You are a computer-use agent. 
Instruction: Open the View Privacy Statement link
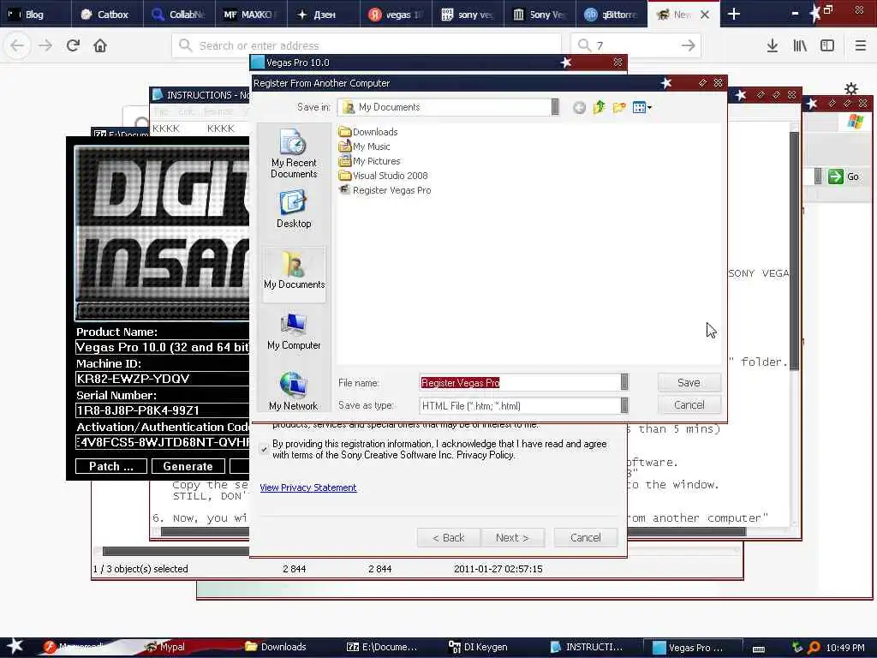pos(308,488)
